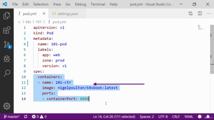Open the feedback smiley icon
The image size is (214, 120).
[200, 117]
